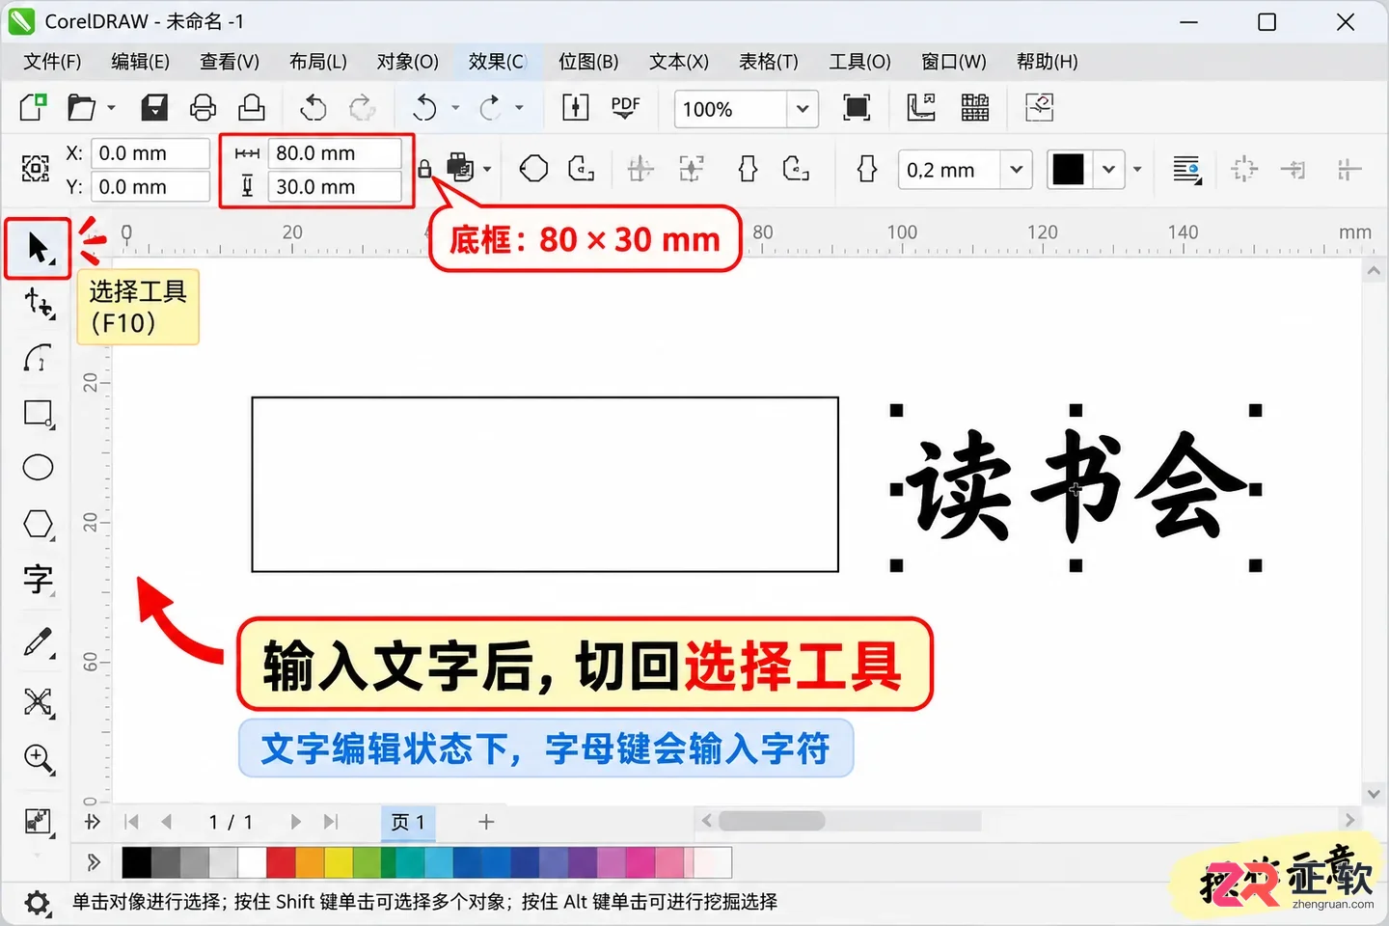Click the Publish to PDF icon
Image resolution: width=1389 pixels, height=926 pixels.
click(x=625, y=107)
